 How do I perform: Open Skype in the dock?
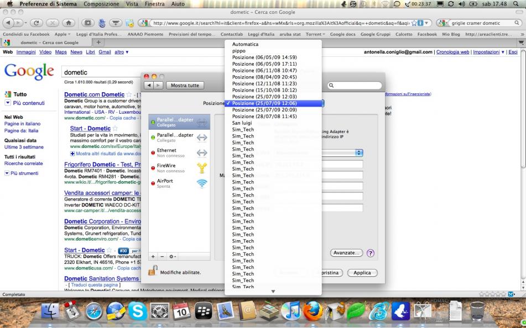click(138, 311)
